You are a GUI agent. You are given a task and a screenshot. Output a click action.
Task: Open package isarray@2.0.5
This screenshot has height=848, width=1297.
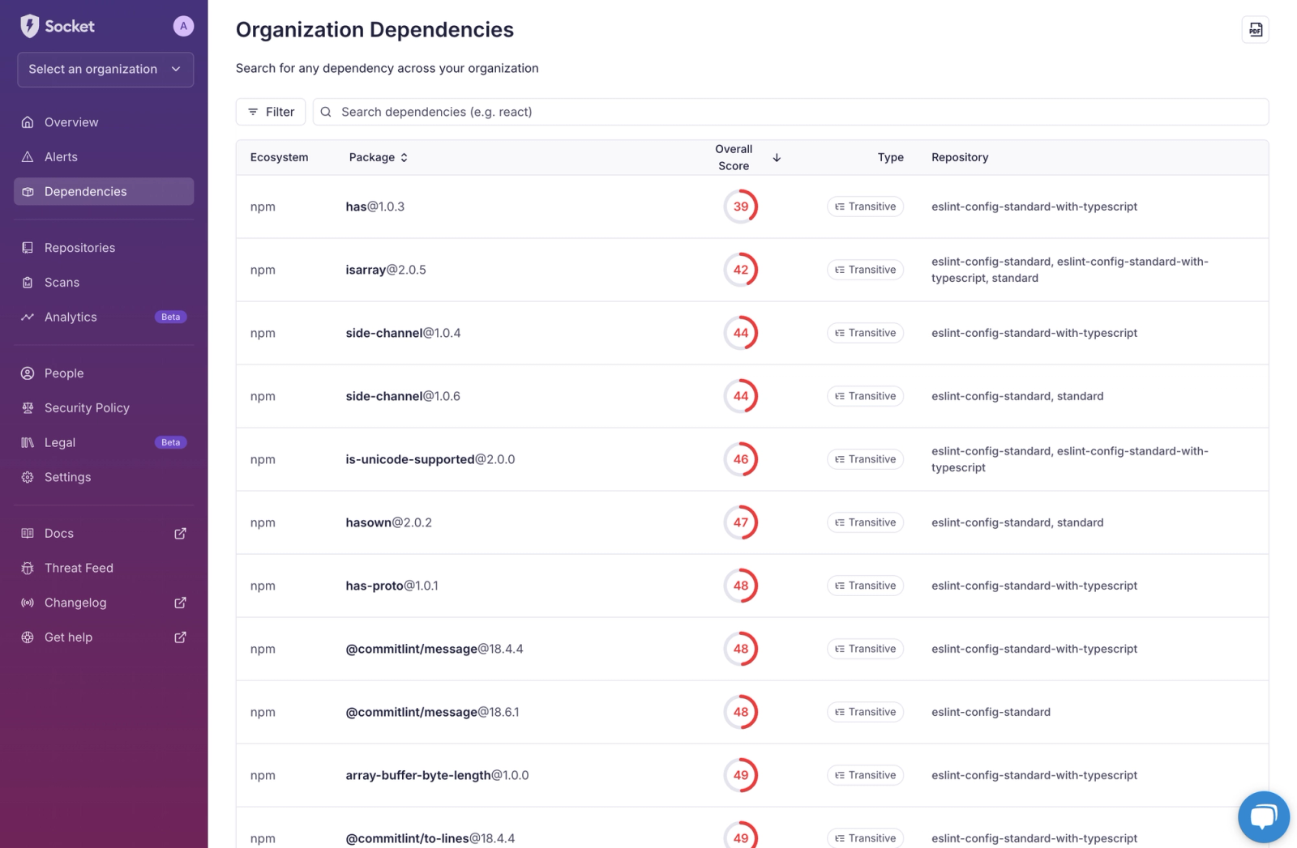pos(386,270)
